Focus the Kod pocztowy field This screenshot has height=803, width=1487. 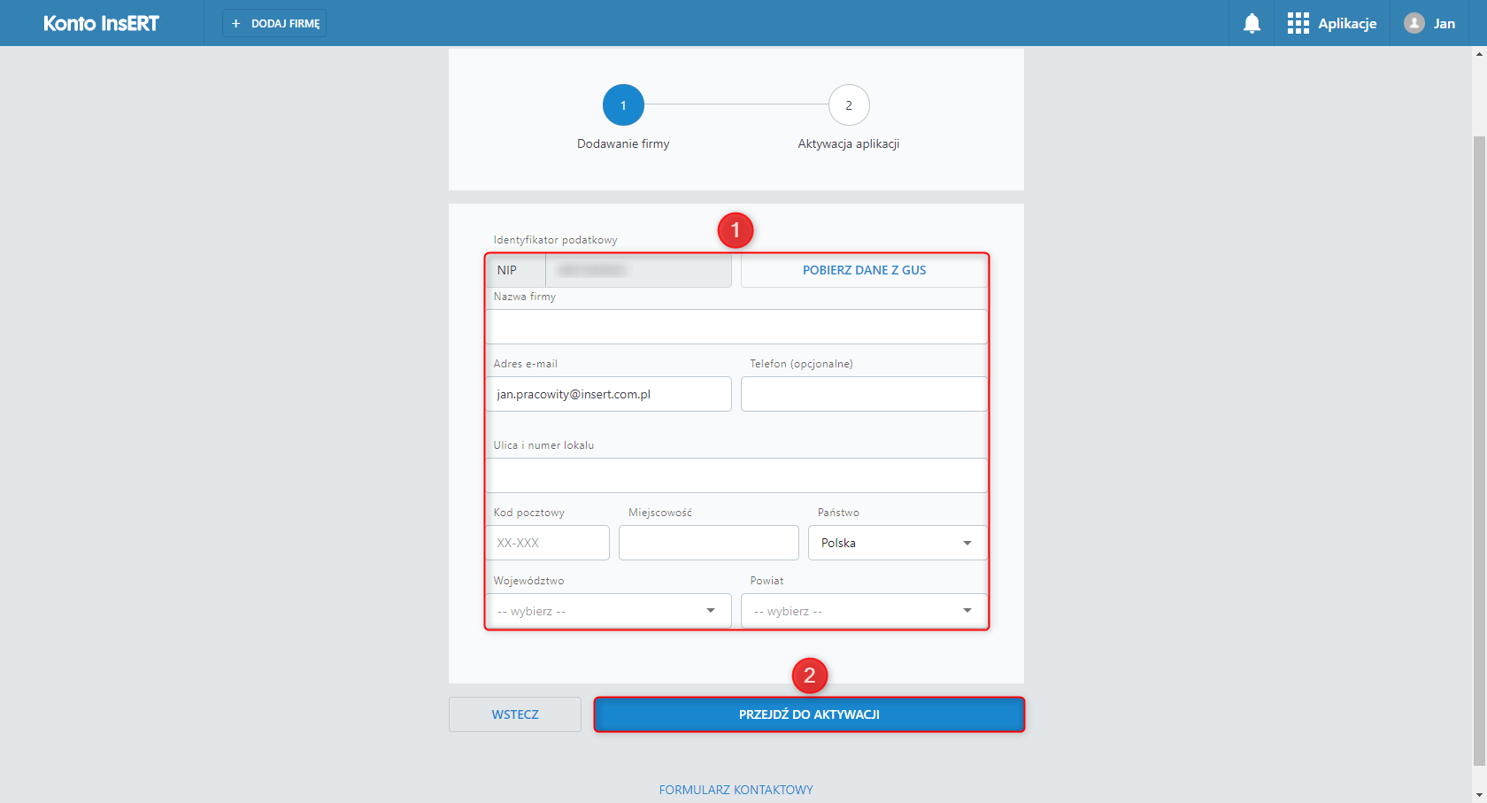547,543
